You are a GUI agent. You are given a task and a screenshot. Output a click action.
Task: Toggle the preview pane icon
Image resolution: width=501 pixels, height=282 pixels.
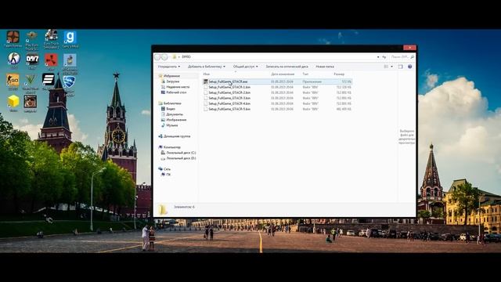click(400, 67)
